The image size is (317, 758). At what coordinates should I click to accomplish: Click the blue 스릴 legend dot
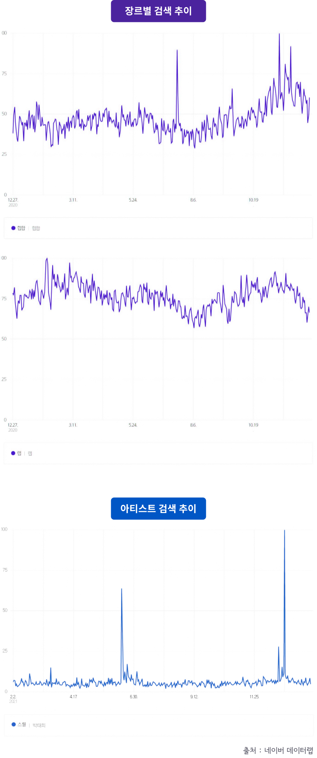click(14, 724)
